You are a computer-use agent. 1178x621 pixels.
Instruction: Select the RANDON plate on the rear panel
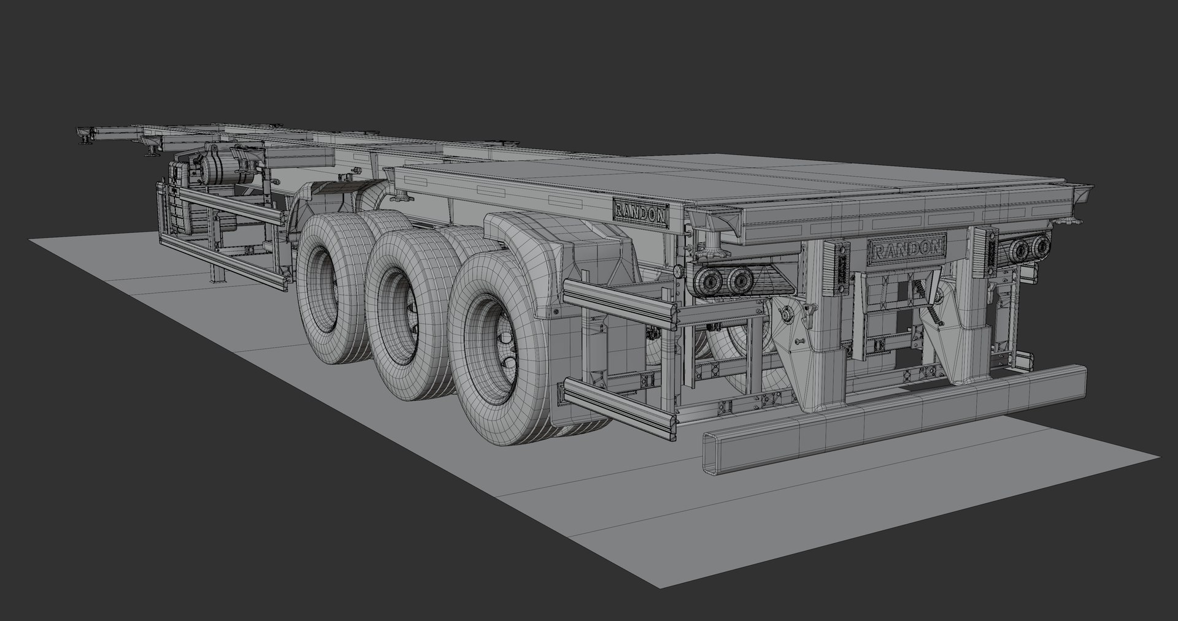point(907,249)
